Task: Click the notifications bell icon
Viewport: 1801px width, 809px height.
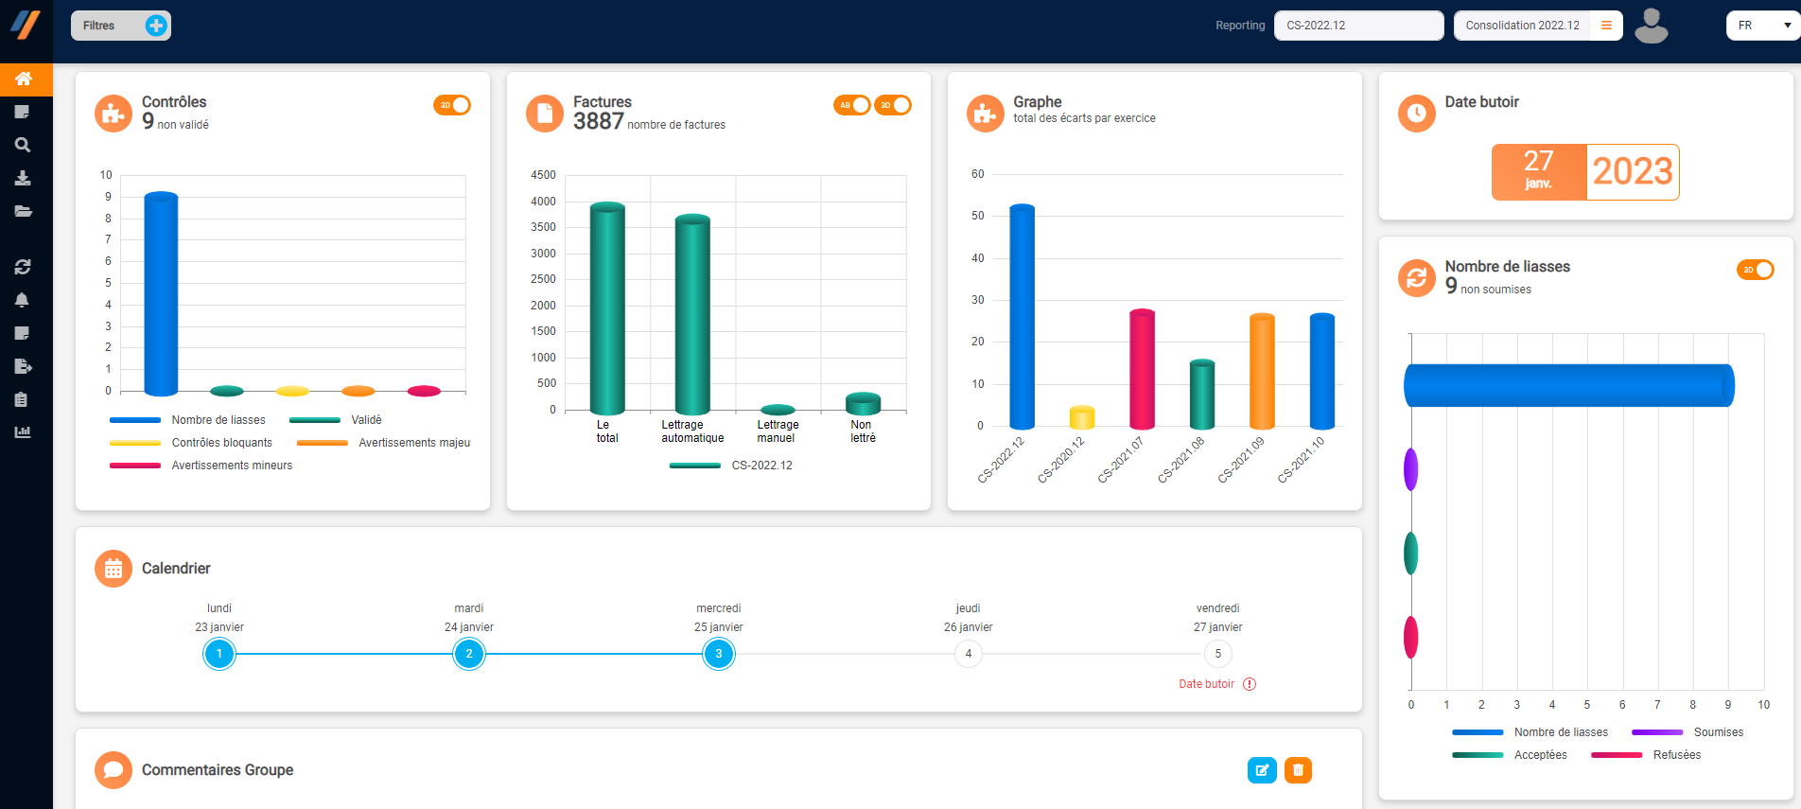Action: pos(23,300)
